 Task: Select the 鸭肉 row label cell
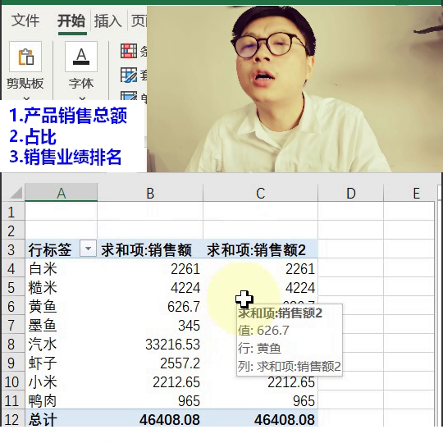pos(62,400)
